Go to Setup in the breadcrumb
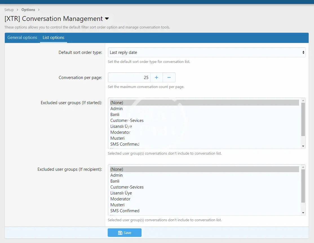This screenshot has height=243, width=314. pyautogui.click(x=9, y=10)
